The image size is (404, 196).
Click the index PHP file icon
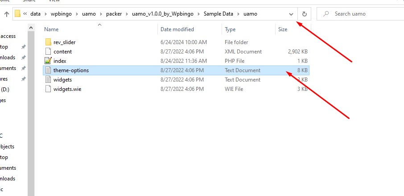coord(49,61)
